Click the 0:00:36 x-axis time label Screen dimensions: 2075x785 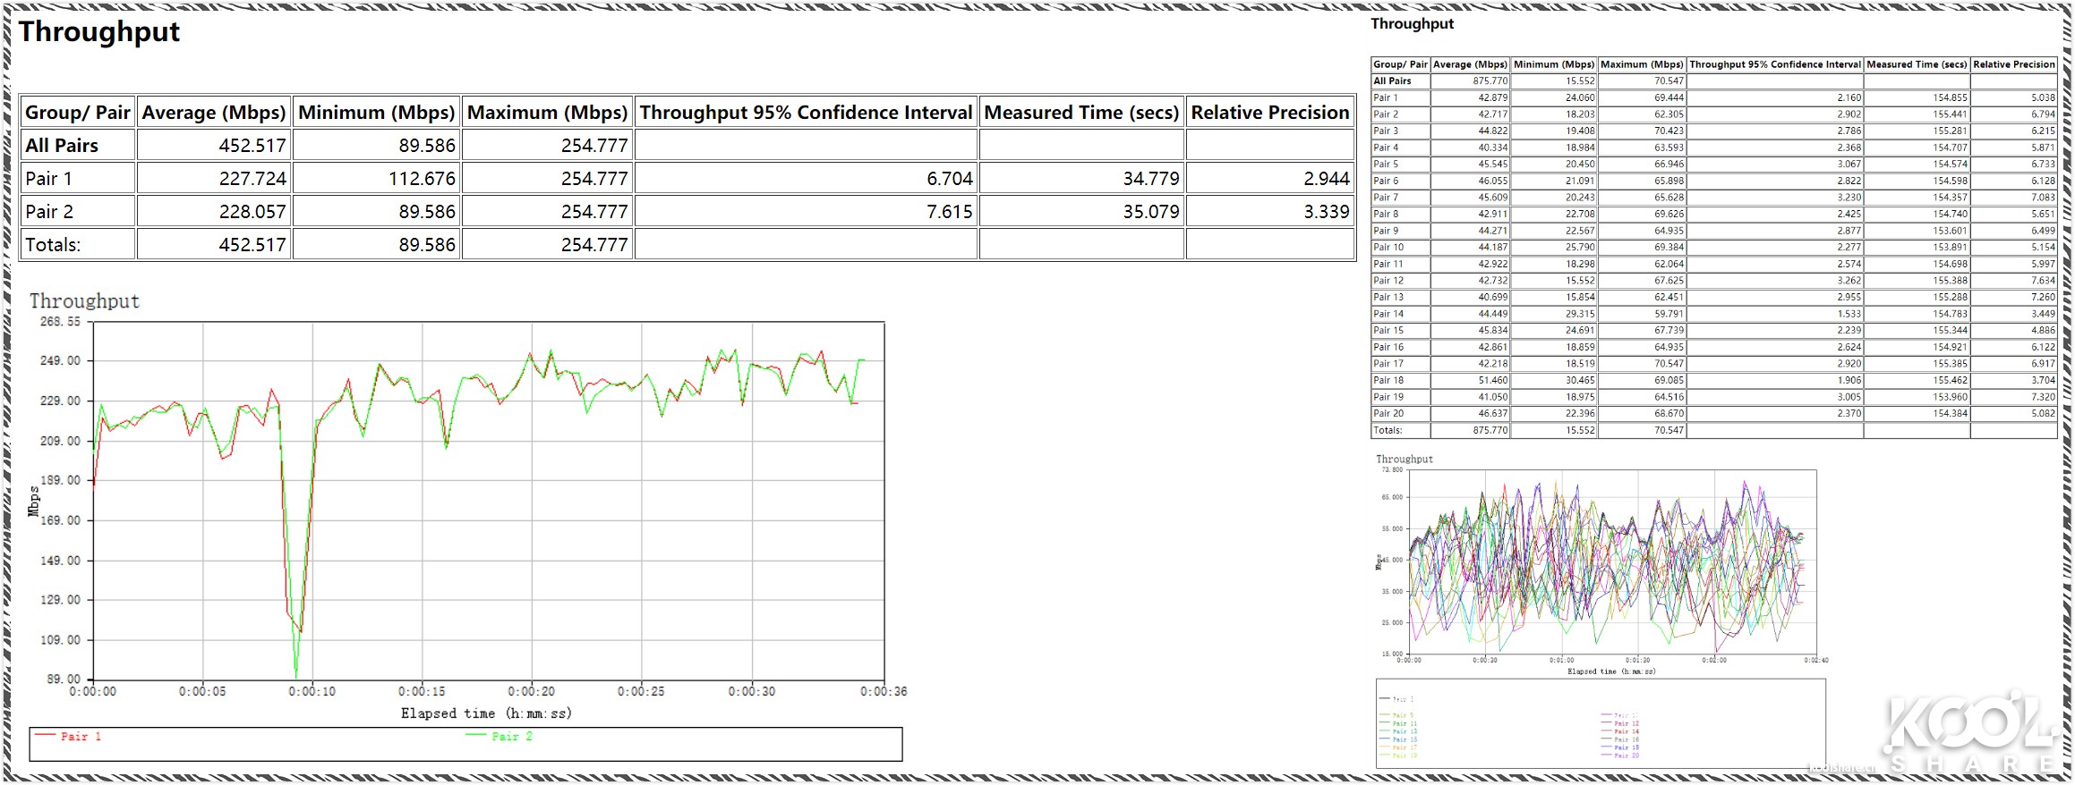884,692
